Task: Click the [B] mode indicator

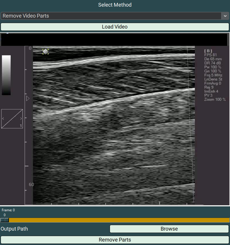Action: click(x=208, y=51)
